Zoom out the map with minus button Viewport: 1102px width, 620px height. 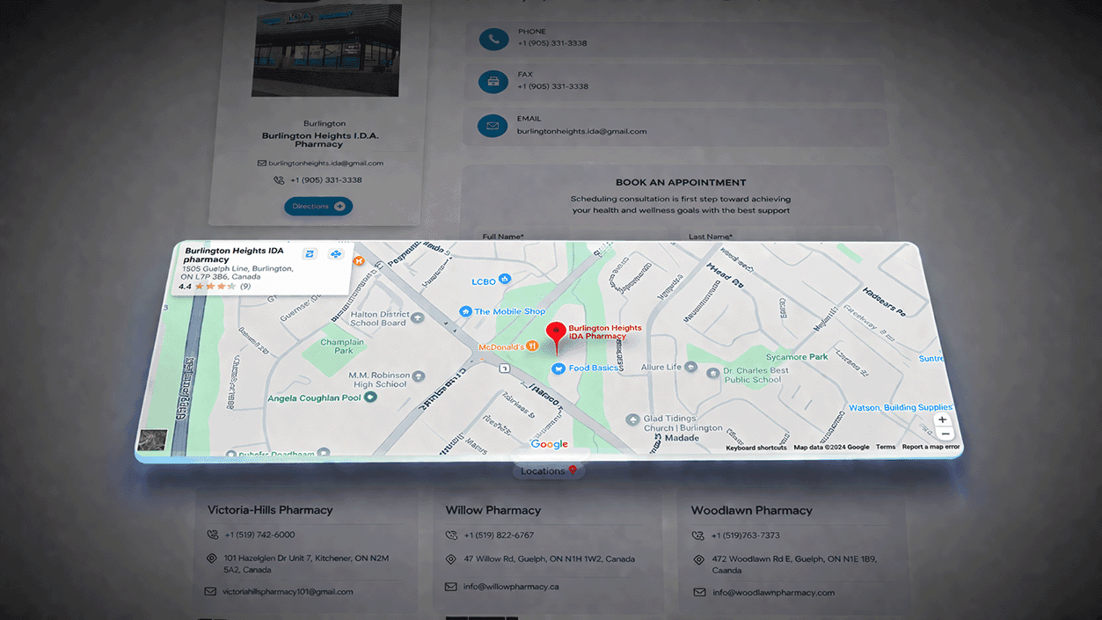coord(945,434)
